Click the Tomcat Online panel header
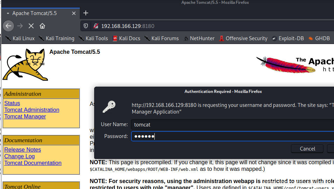Viewport: 334px width, 189px height. click(x=41, y=186)
